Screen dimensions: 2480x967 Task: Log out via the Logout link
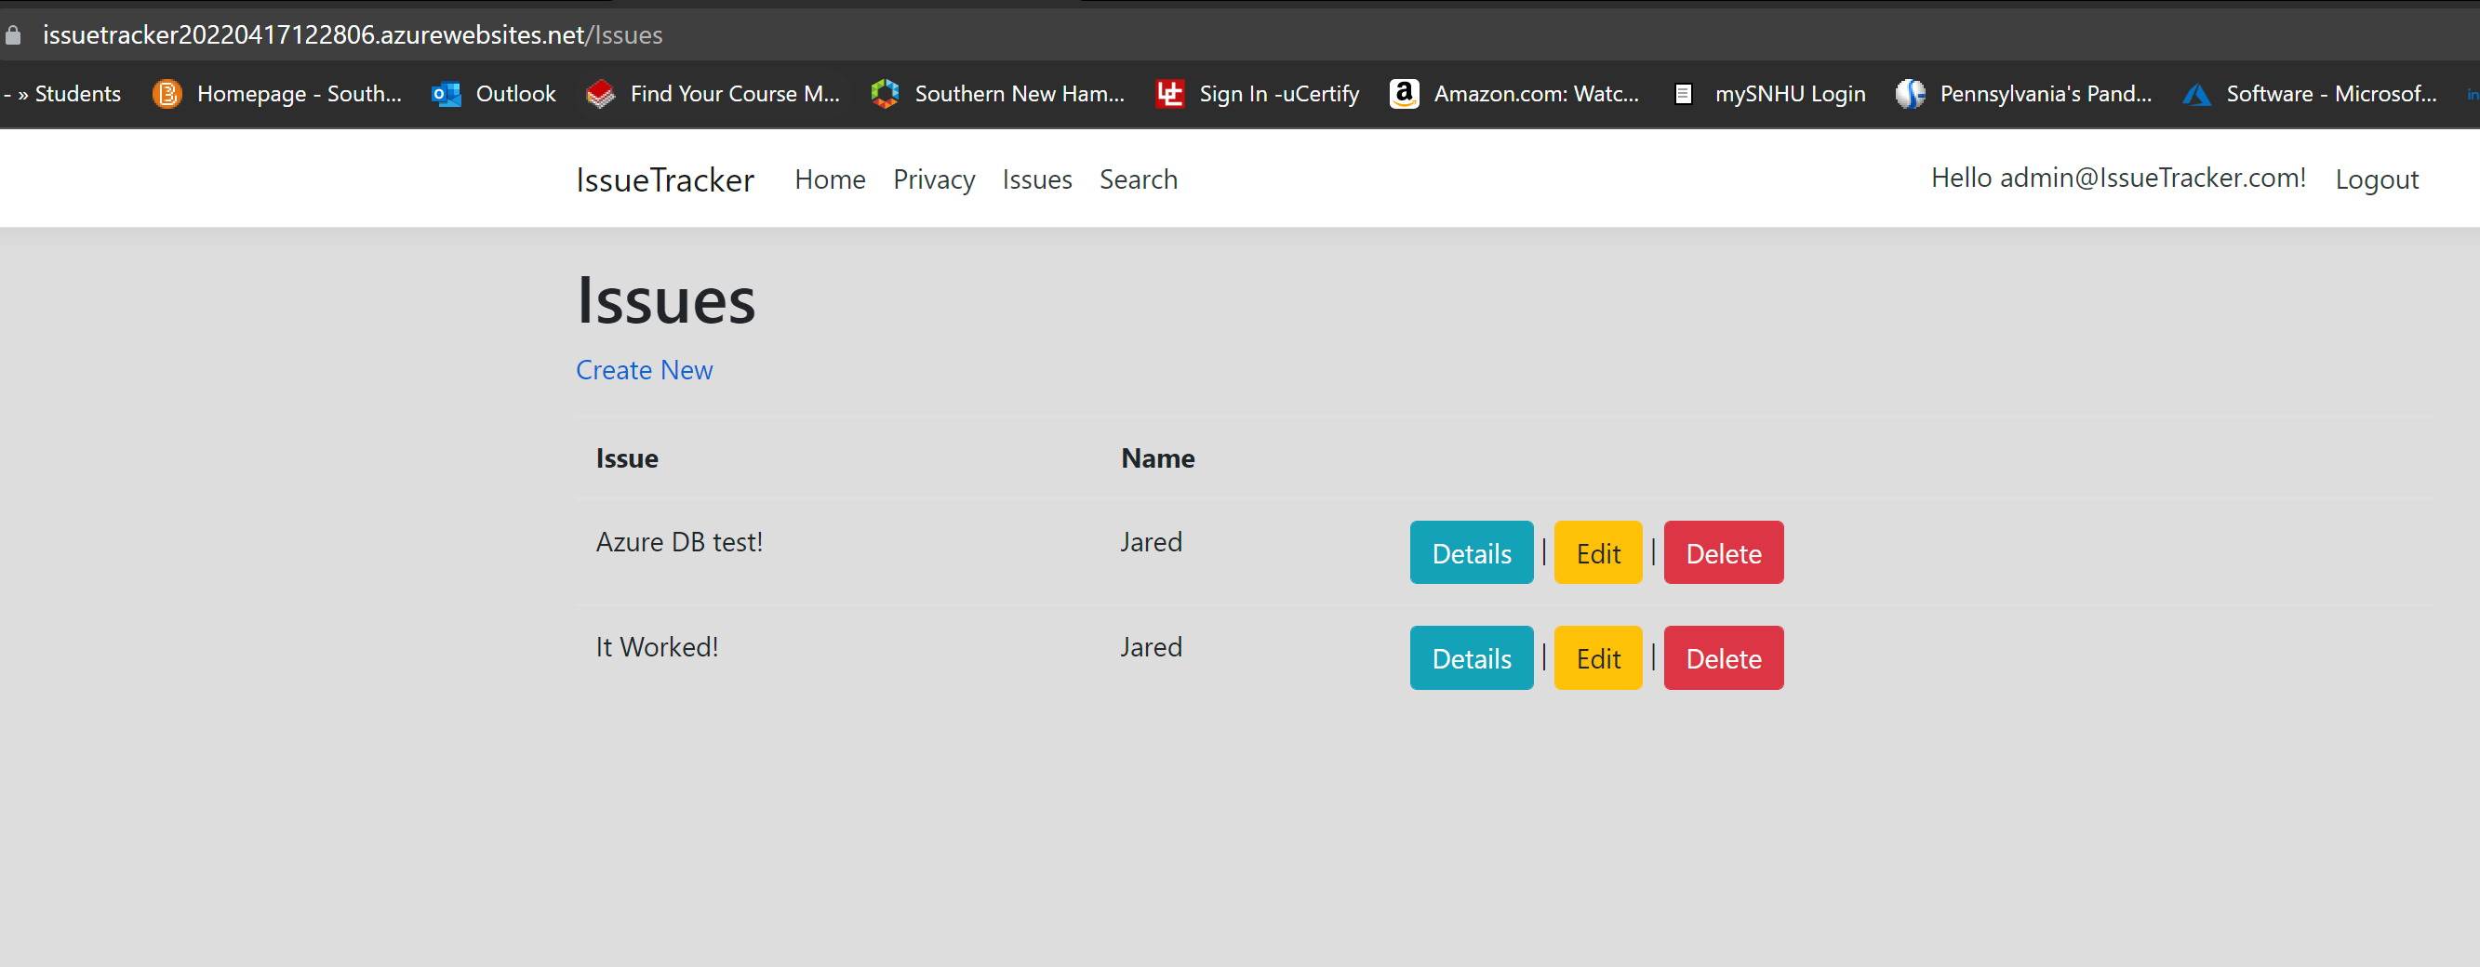(x=2377, y=180)
